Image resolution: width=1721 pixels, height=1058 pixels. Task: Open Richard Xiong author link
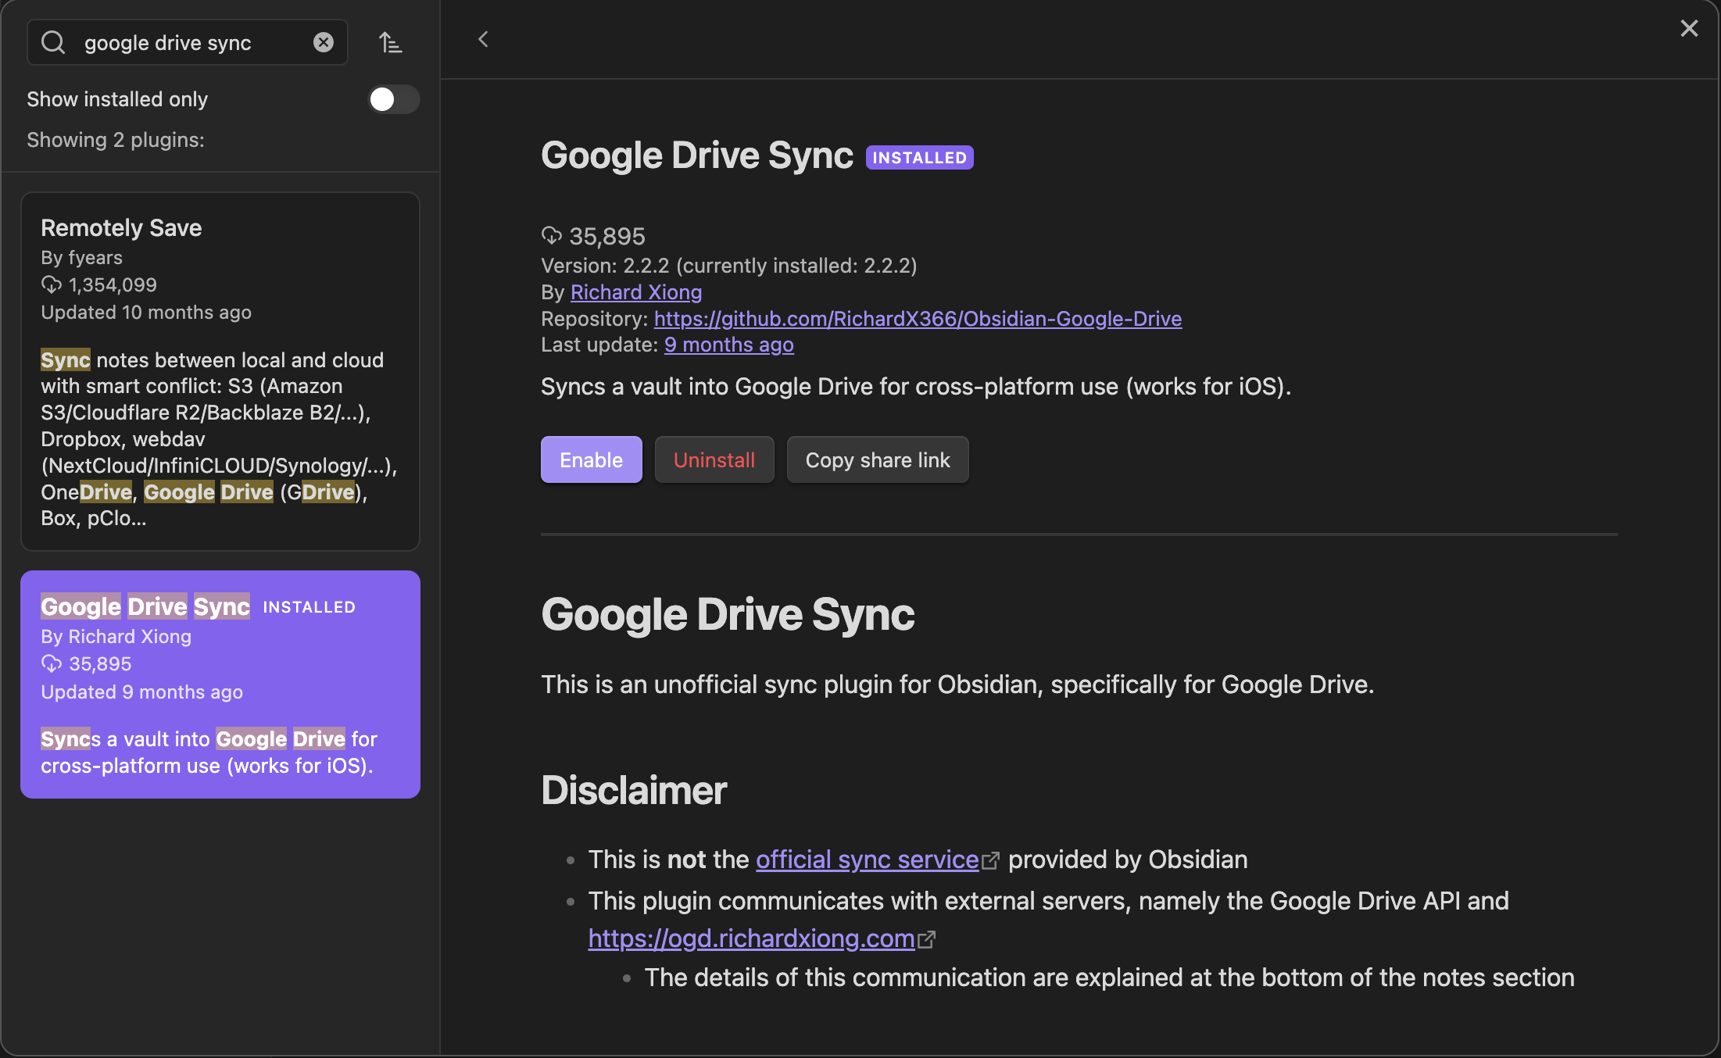click(636, 292)
